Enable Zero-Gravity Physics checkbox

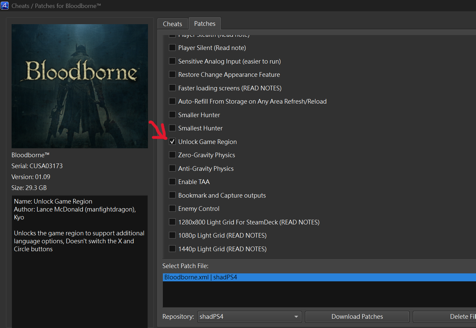(172, 155)
